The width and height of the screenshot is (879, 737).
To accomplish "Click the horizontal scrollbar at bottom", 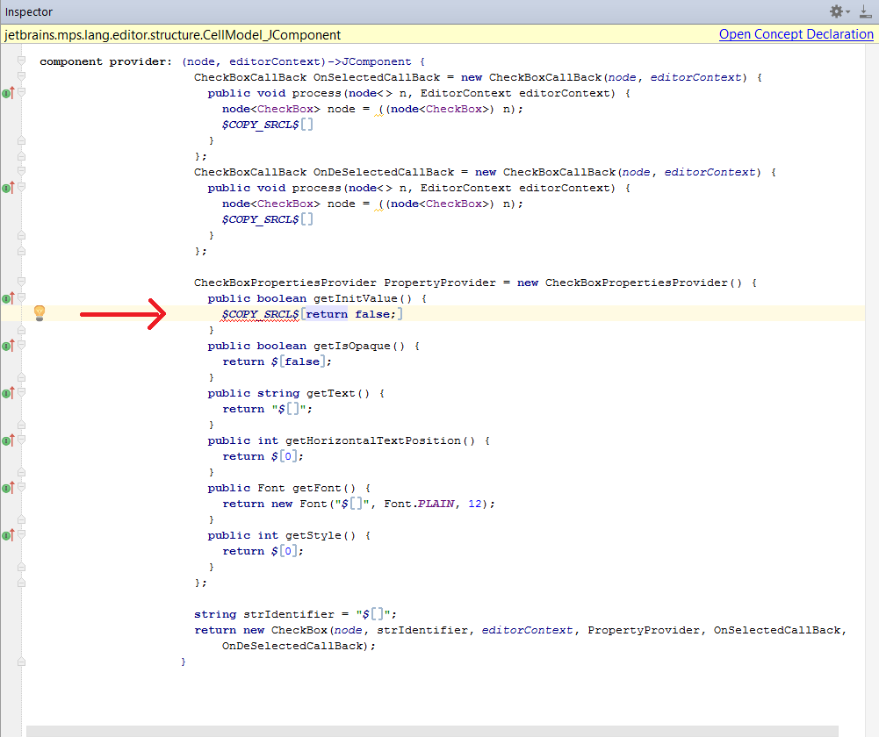I will 430,730.
